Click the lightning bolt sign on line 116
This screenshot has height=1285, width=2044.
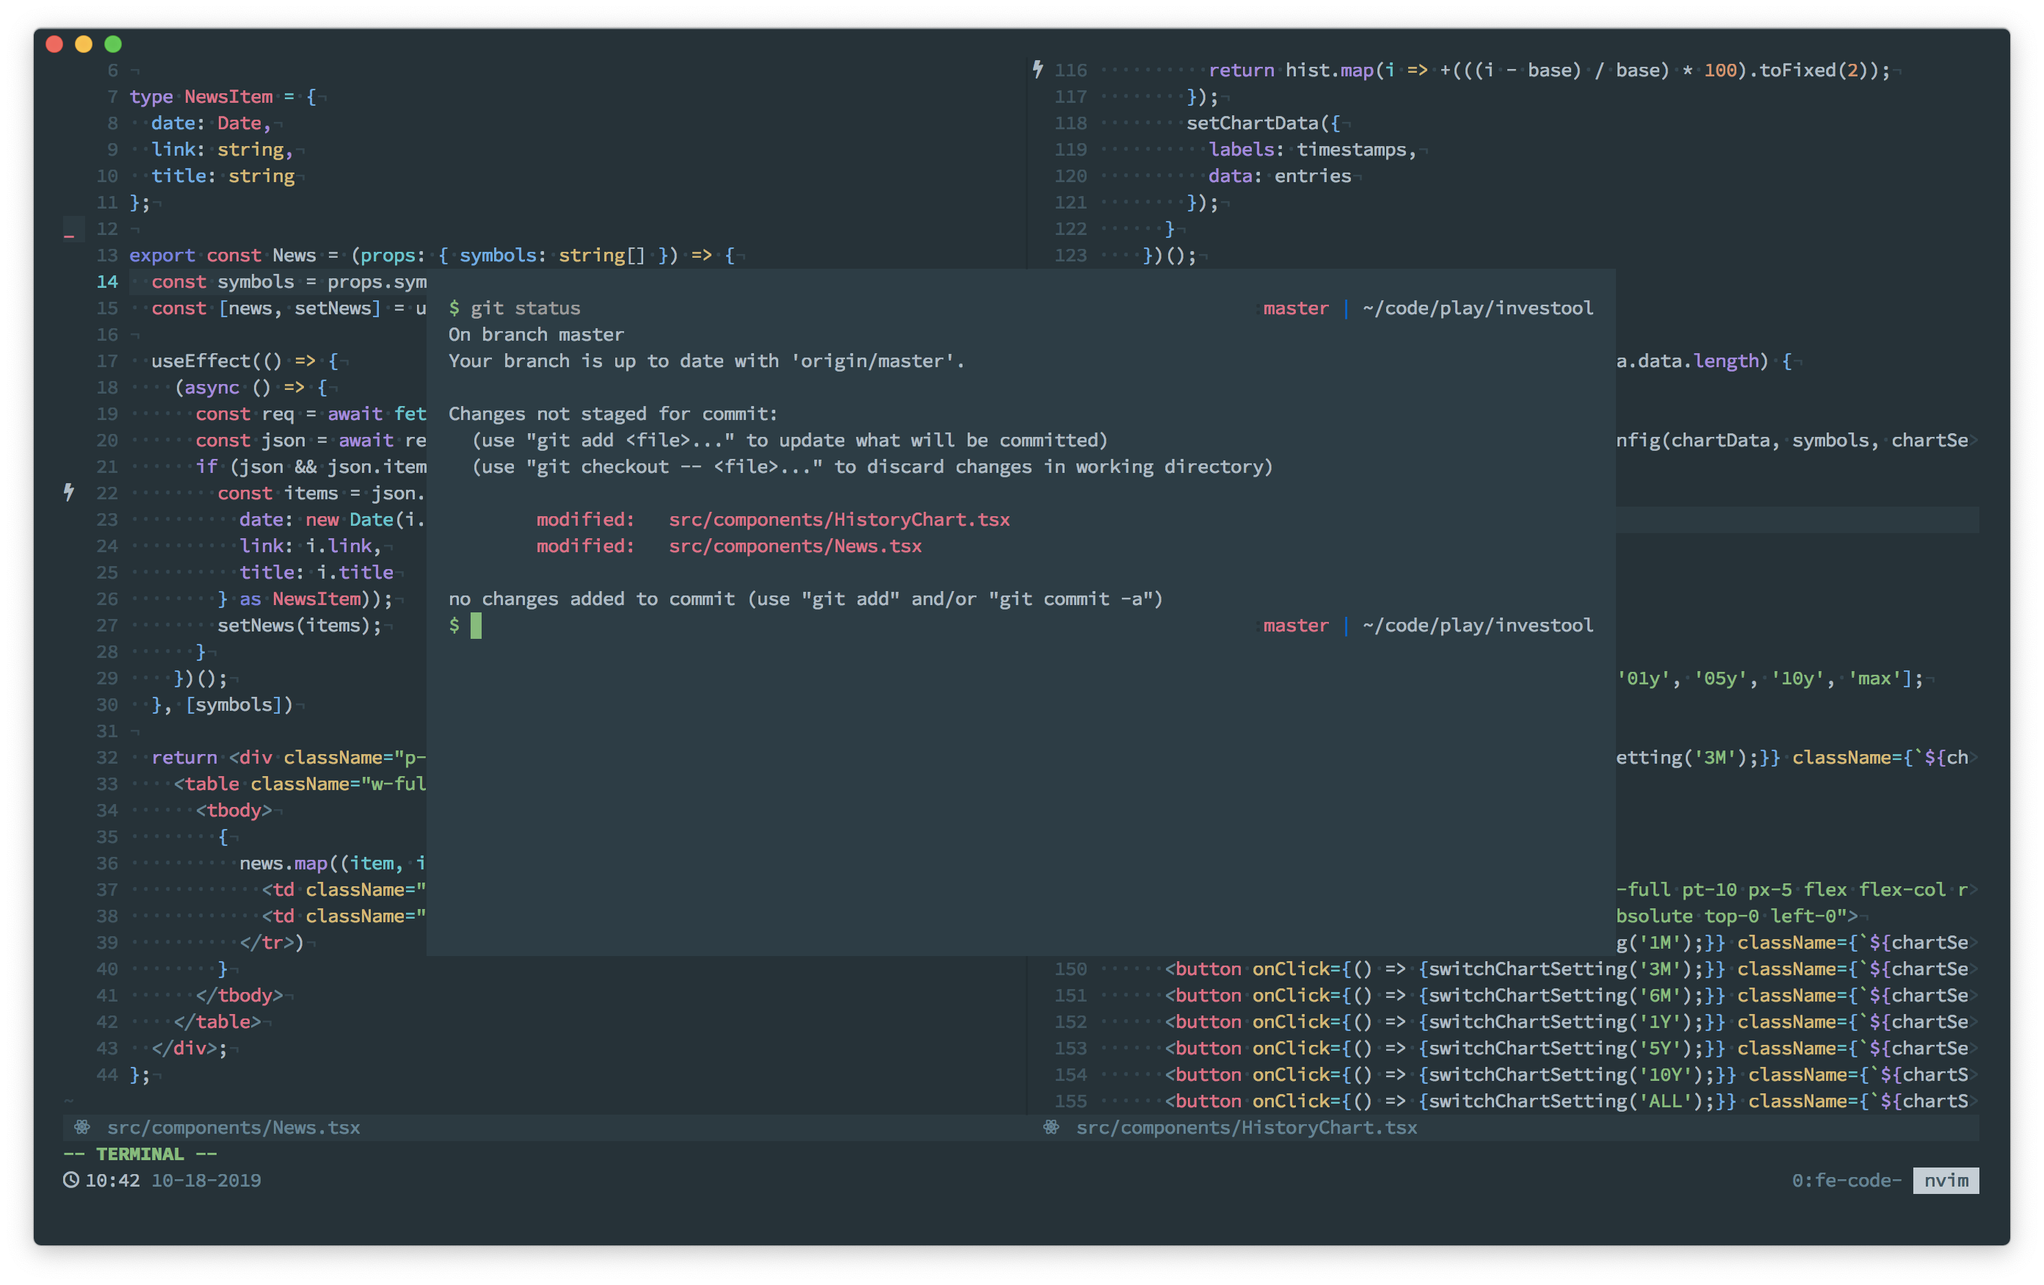click(1037, 70)
